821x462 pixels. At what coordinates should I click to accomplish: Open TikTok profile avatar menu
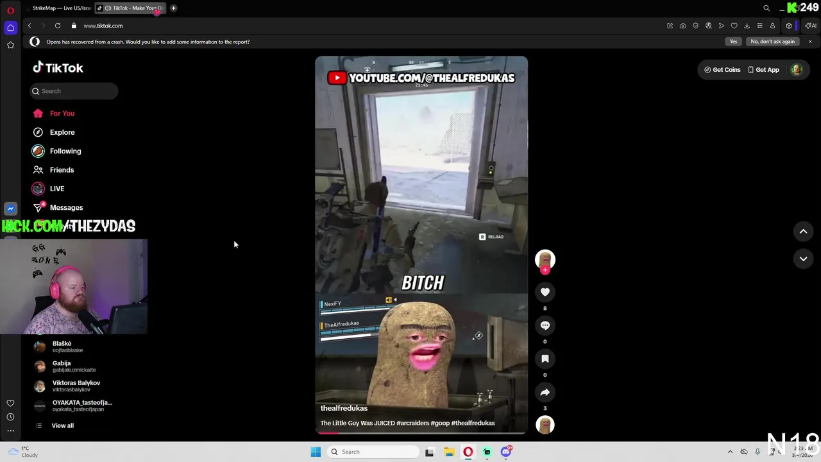[x=797, y=69]
